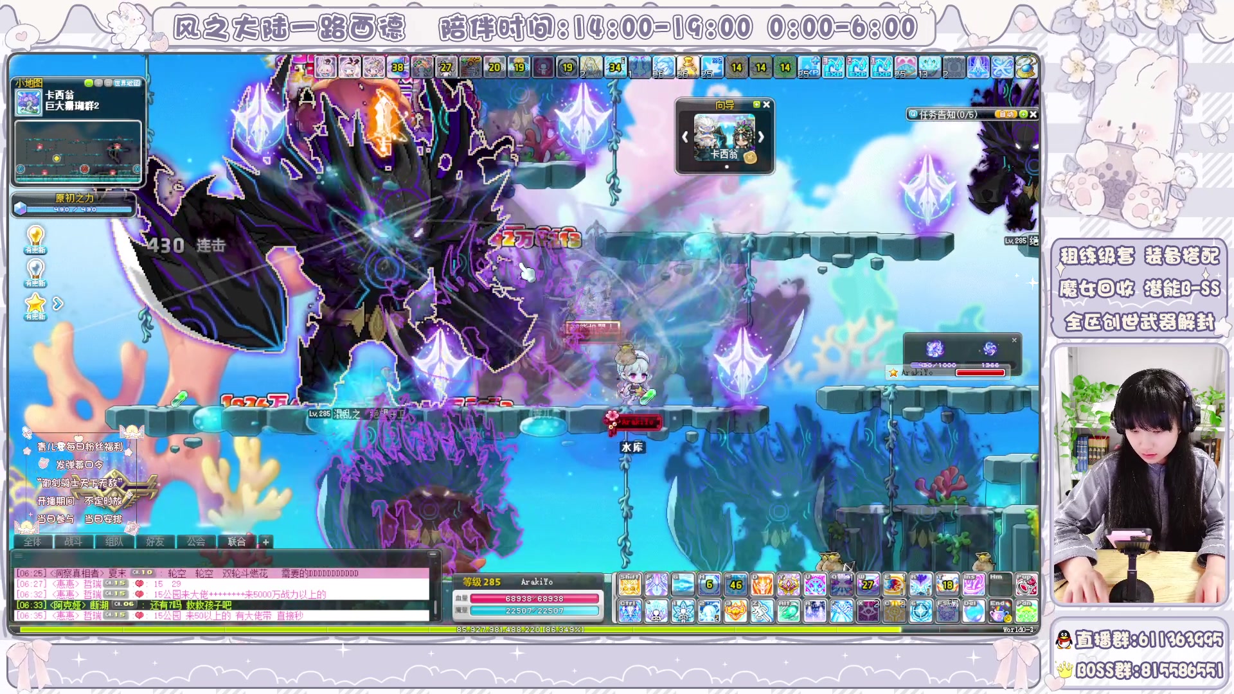Viewport: 1234px width, 694px height.
Task: Click the W-key skill showing cooldown 27
Action: (868, 584)
